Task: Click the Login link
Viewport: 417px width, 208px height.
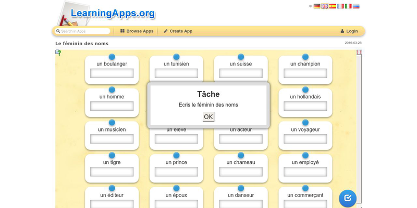Action: [x=349, y=31]
